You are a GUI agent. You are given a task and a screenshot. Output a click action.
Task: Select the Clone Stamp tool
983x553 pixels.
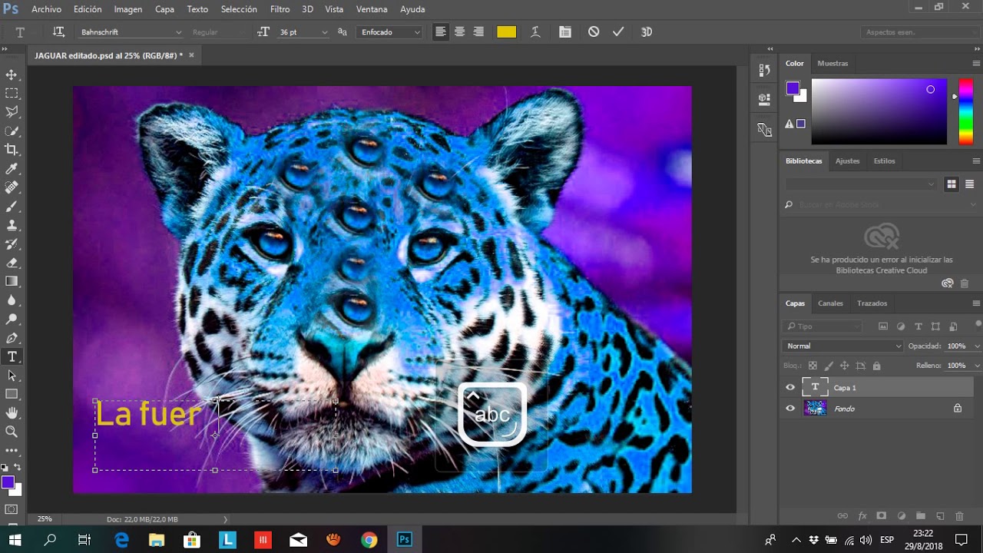tap(12, 225)
